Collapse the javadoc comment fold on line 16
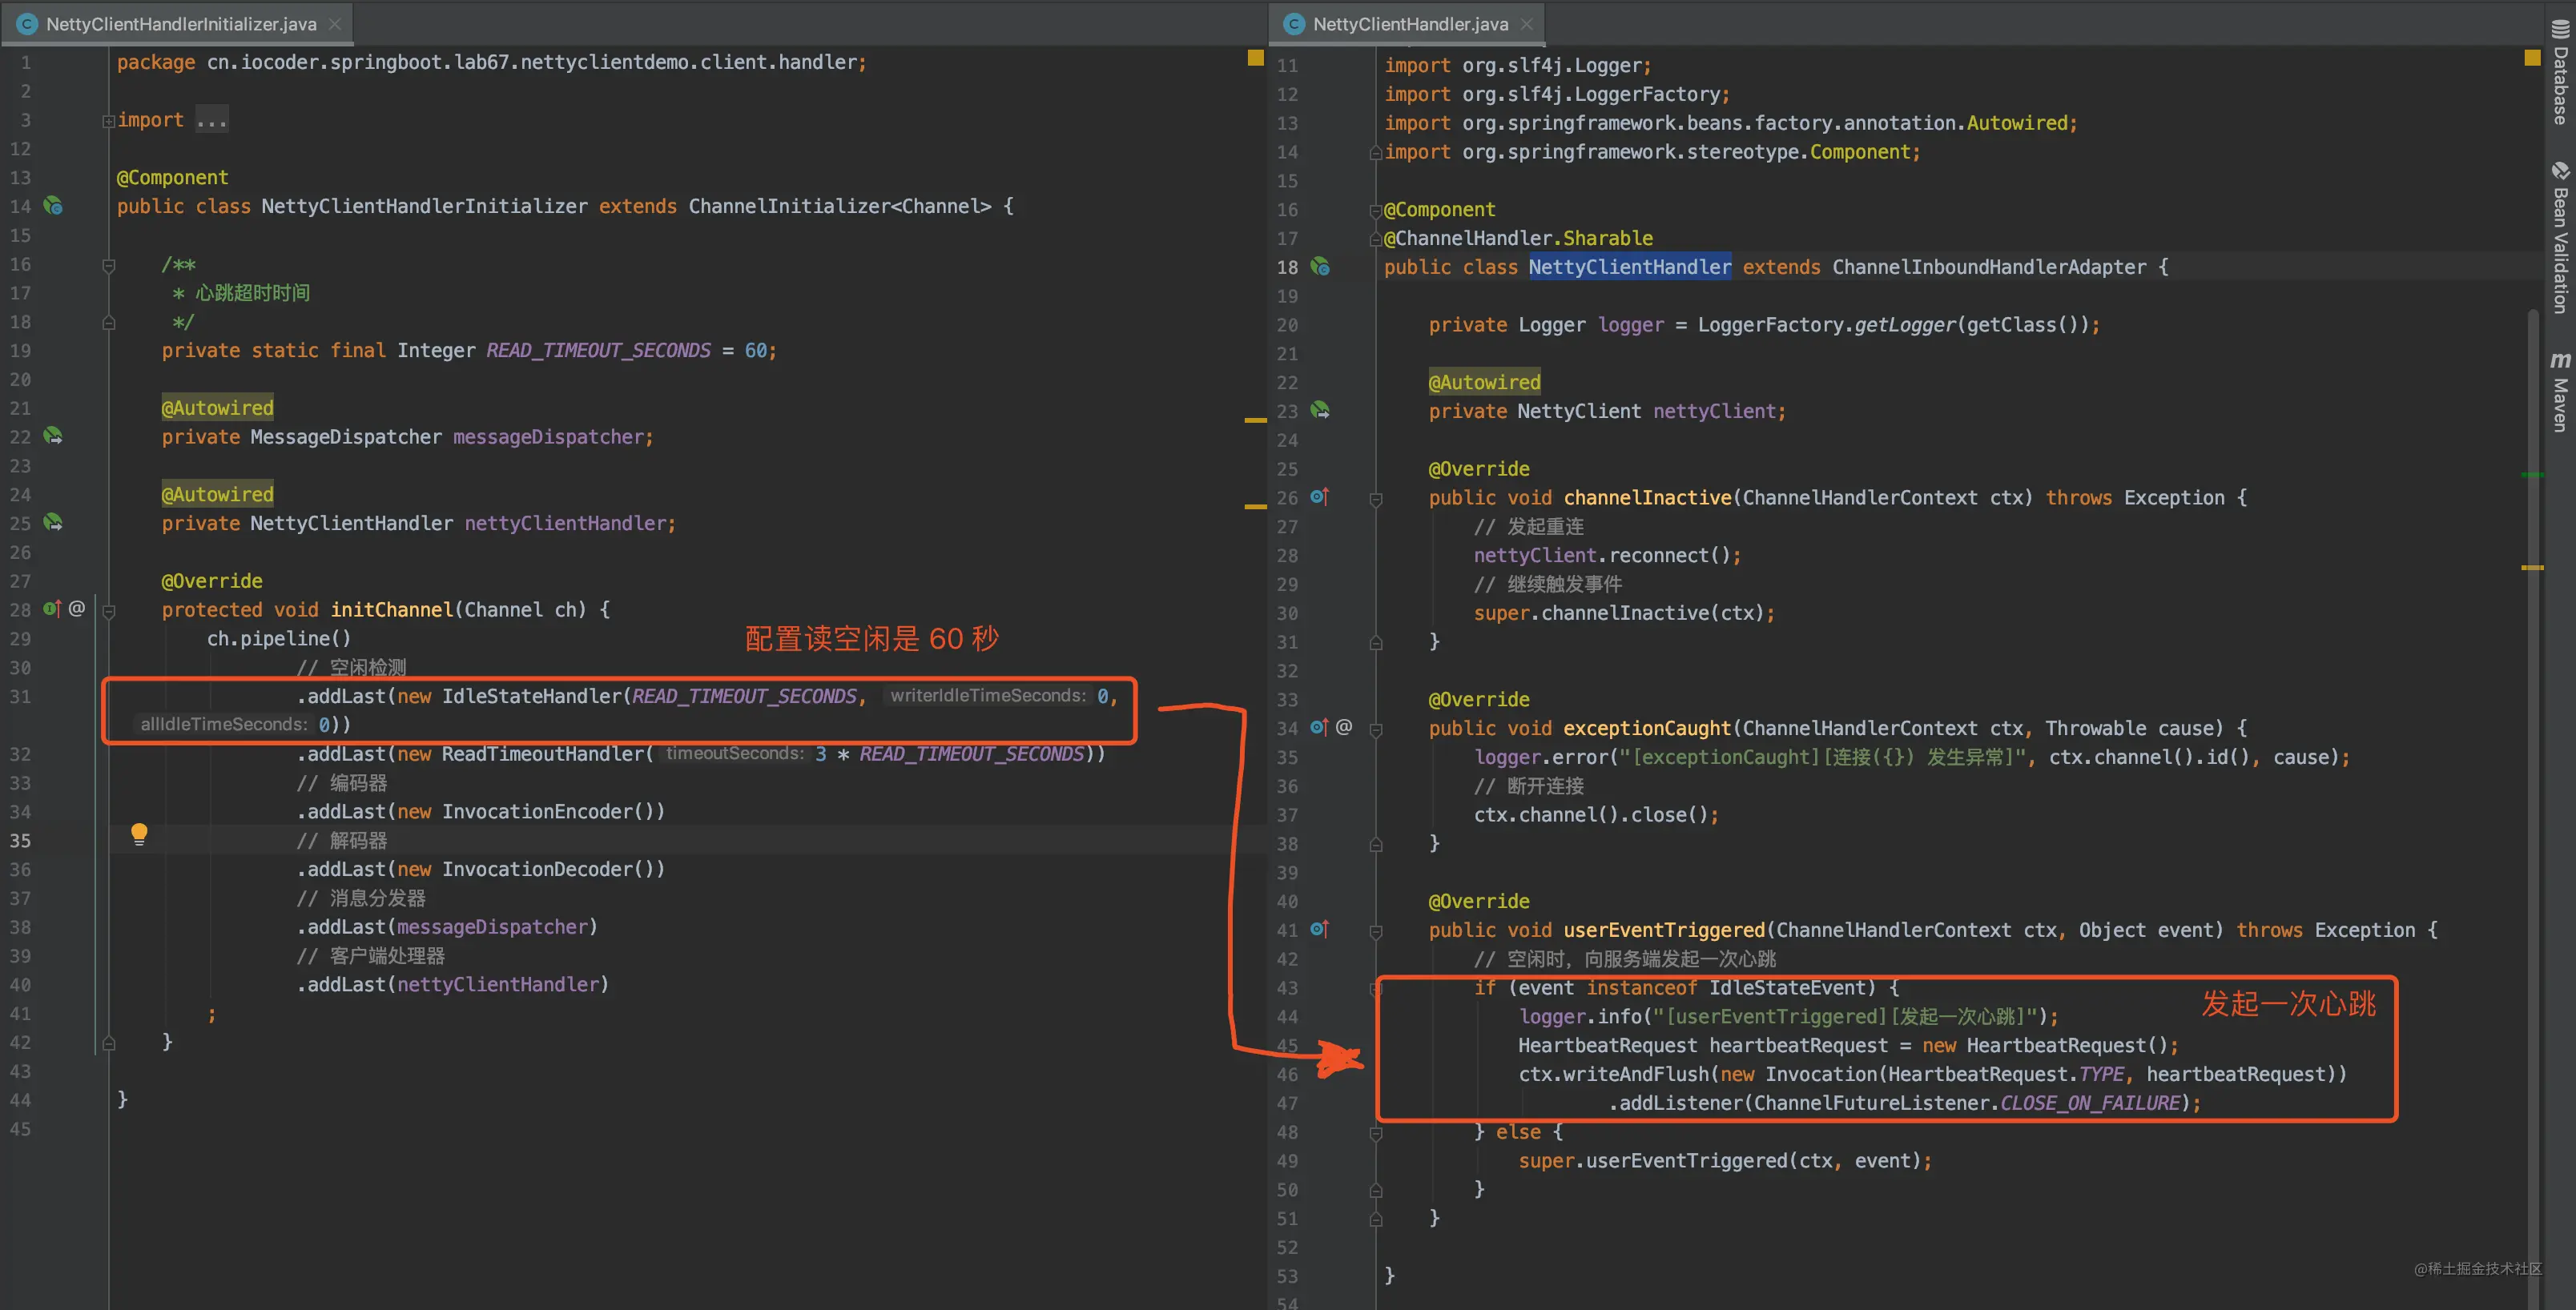 [108, 266]
